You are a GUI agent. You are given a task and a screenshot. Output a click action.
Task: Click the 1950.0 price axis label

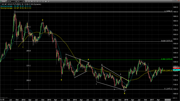(x=175, y=7)
